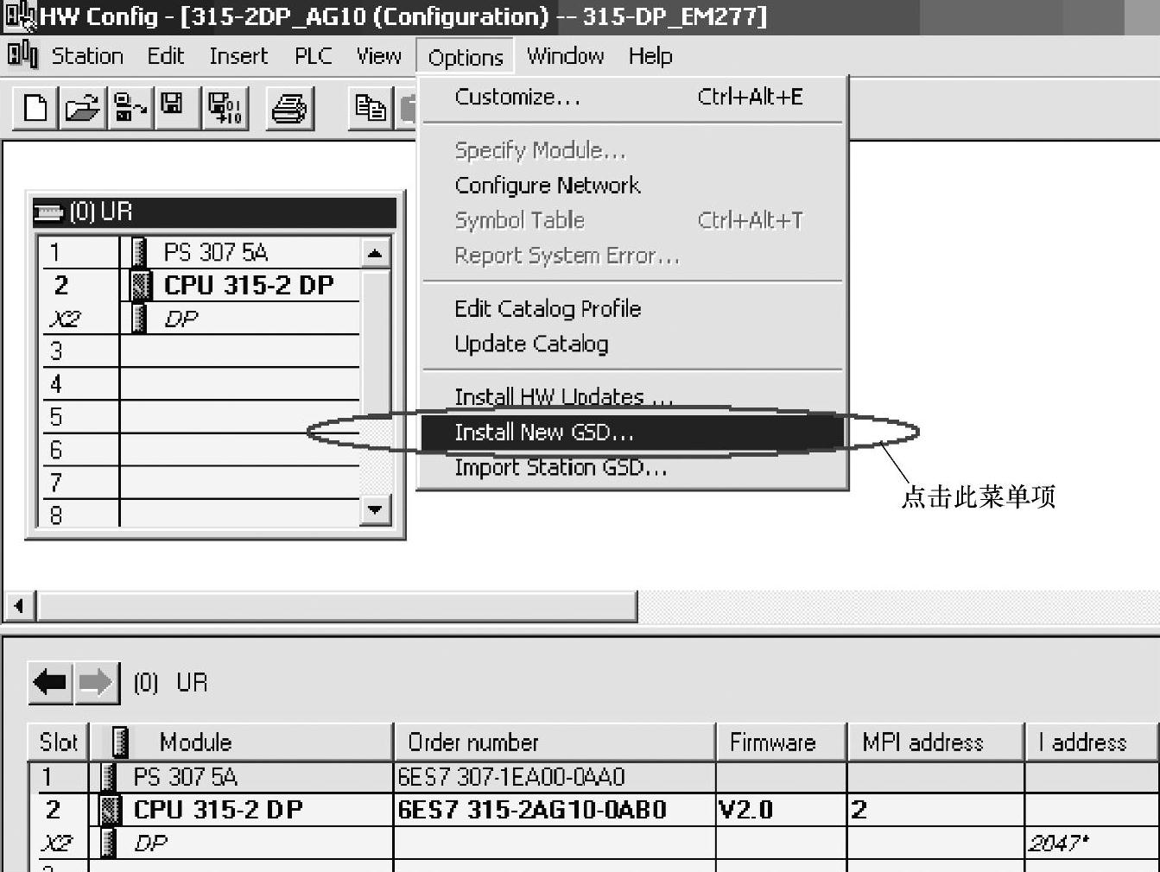Select empty rack slot 6
1160x872 pixels.
200,449
